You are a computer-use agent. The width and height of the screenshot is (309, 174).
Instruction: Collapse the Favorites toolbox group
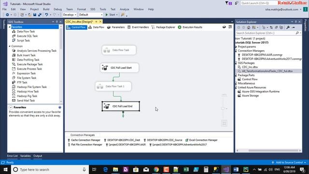(x=10, y=27)
